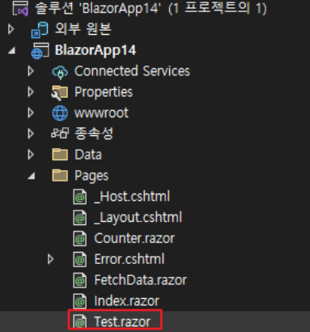Click the Properties wrench folder icon

(x=60, y=92)
